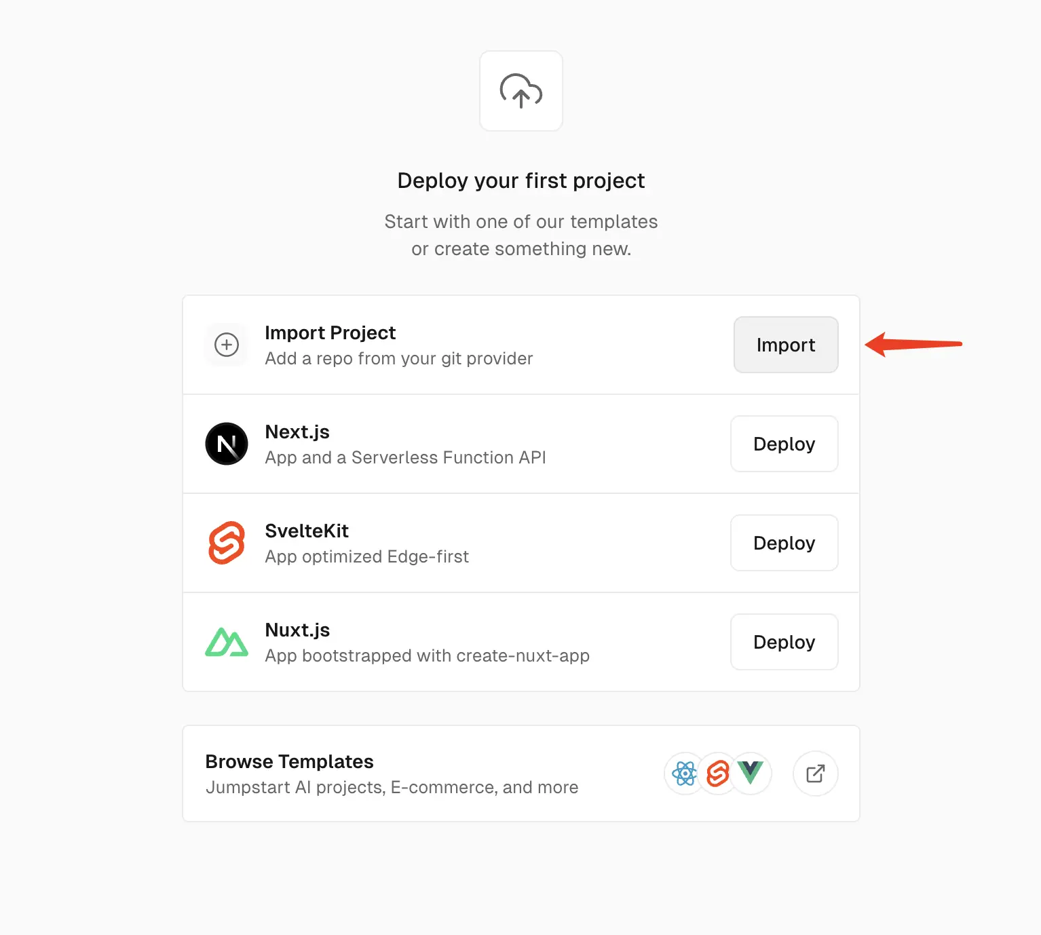Deploy the Next.js template
This screenshot has height=935, width=1041.
pos(784,444)
